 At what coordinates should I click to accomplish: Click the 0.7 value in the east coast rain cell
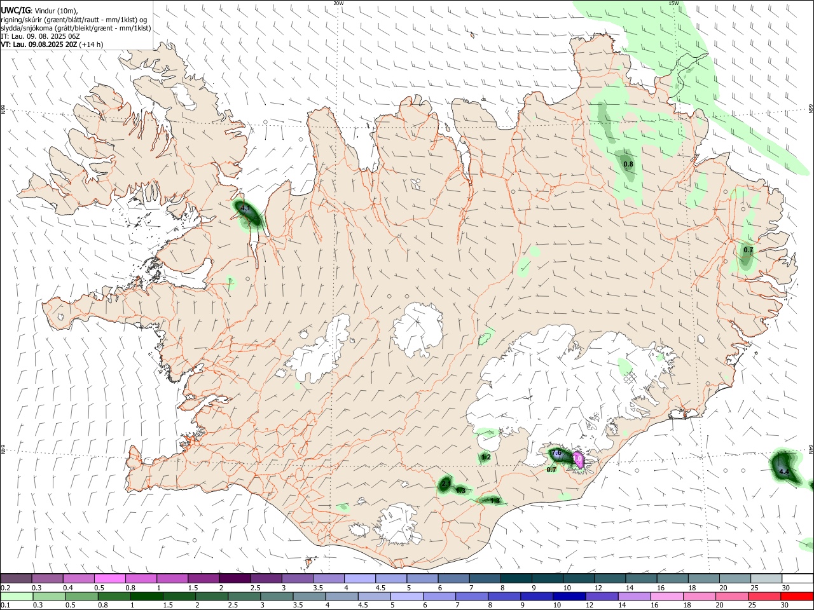748,250
